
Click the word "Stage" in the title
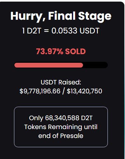pos(95,17)
